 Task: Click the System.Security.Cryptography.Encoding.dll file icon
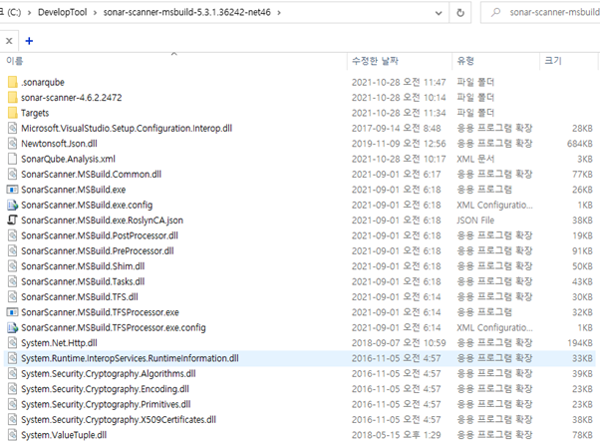13,389
